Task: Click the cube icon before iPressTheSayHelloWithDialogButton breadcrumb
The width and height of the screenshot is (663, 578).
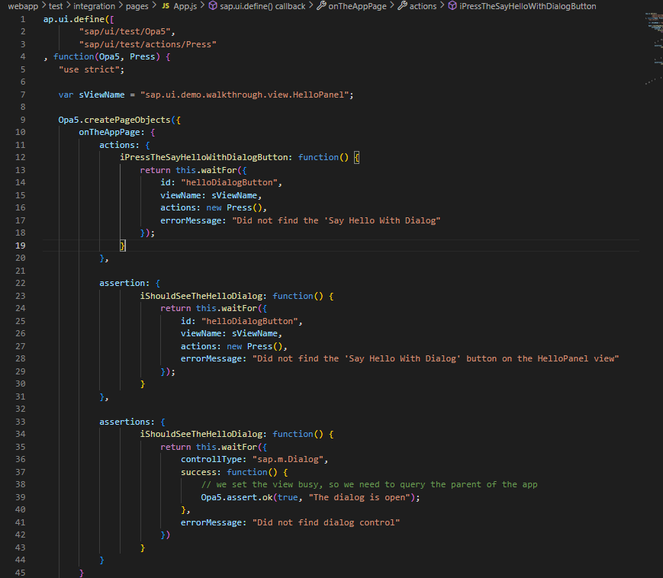Action: [x=452, y=6]
